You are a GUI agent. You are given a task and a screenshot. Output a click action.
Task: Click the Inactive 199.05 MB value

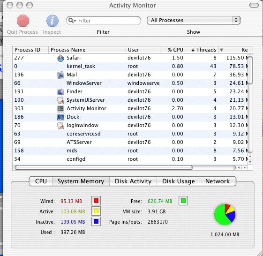[73, 222]
